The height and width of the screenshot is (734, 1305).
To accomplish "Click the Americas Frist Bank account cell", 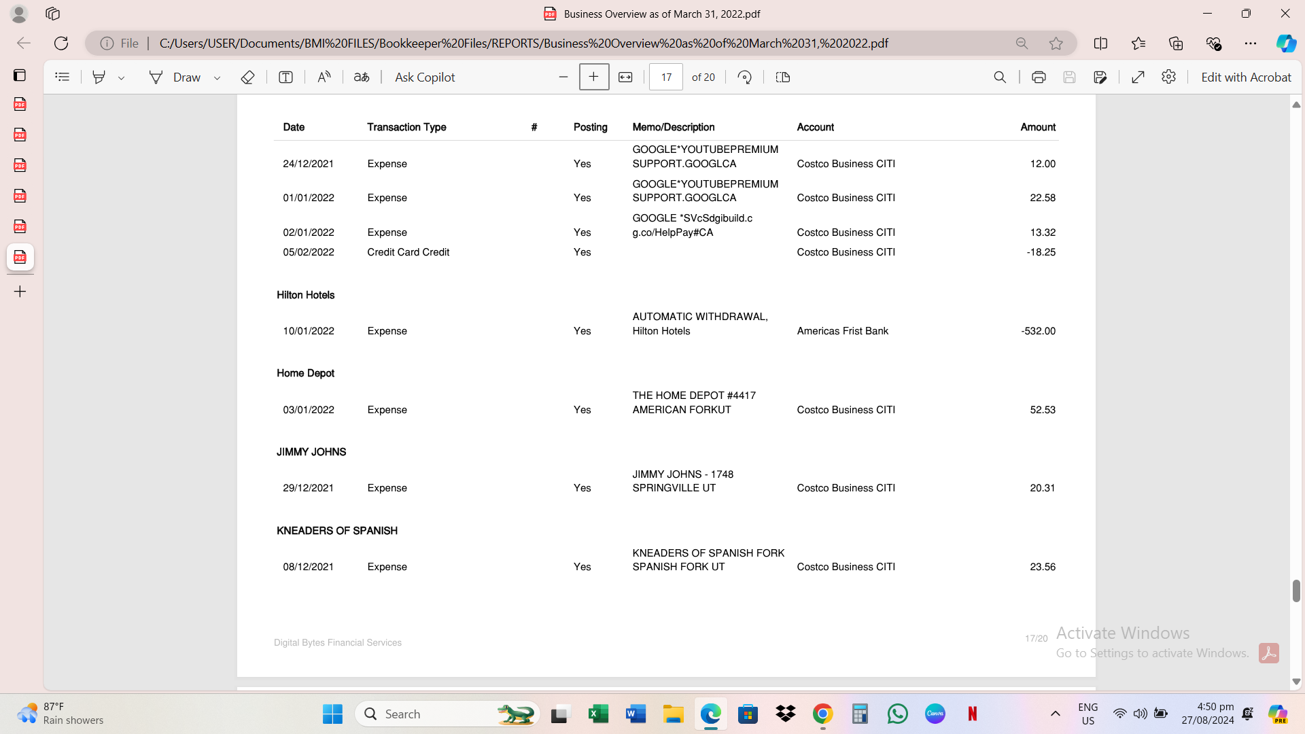I will [x=842, y=331].
